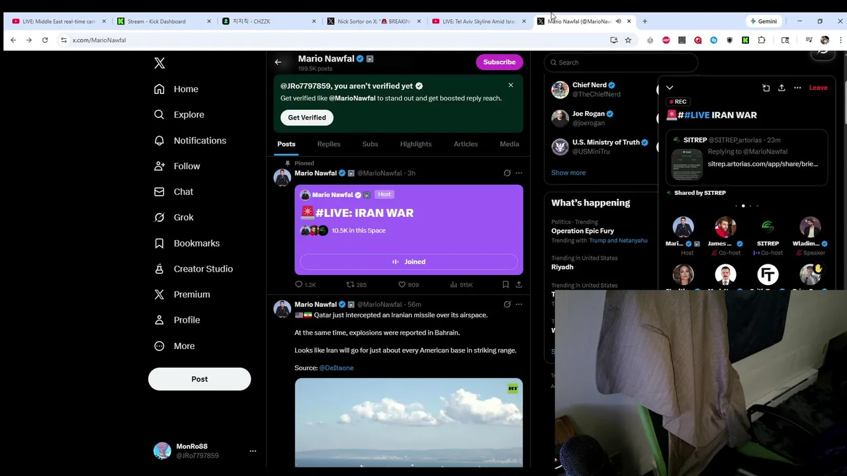Mute the Mario Nawfal tab audio icon
Viewport: 847px width, 476px height.
click(618, 21)
